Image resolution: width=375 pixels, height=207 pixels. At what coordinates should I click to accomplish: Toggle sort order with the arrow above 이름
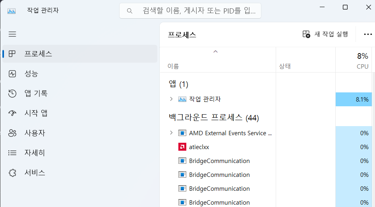tap(215, 52)
